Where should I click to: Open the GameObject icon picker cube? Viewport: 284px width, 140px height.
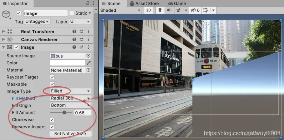point(6,14)
